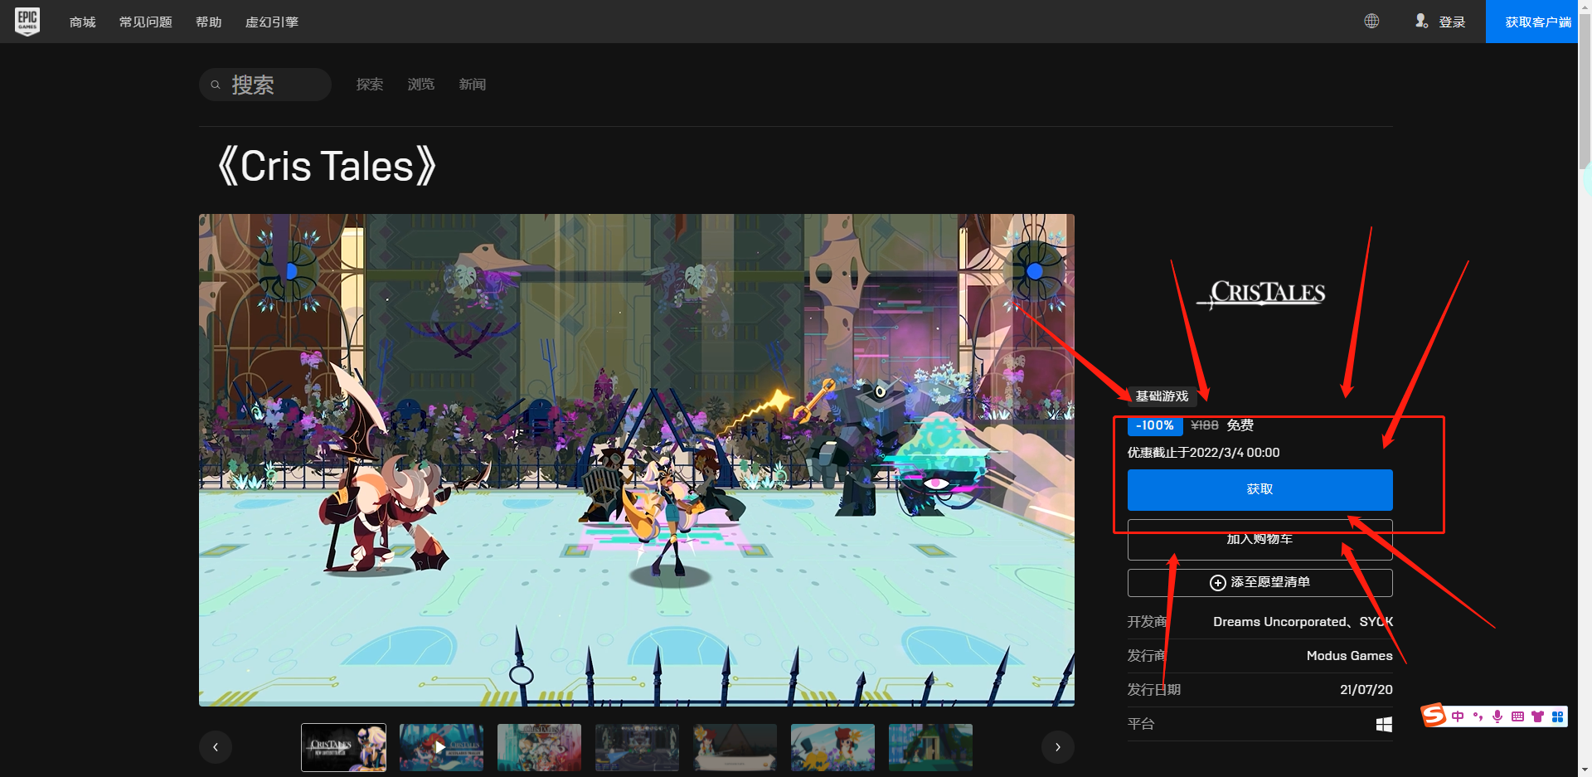Open the 虚幻引擎 menu item
Screen dimensions: 1592x777
(x=271, y=22)
